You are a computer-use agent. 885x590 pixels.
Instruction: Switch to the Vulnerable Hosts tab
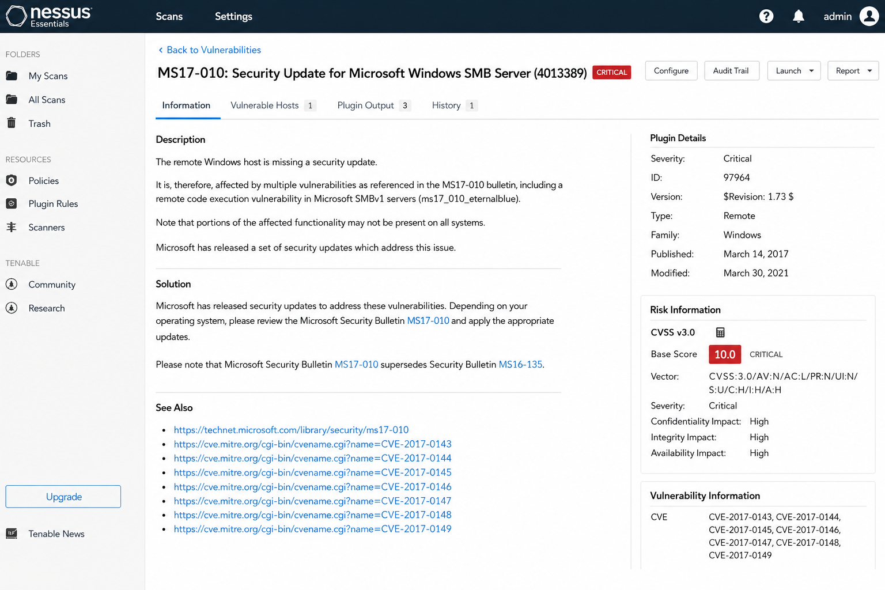pos(273,105)
